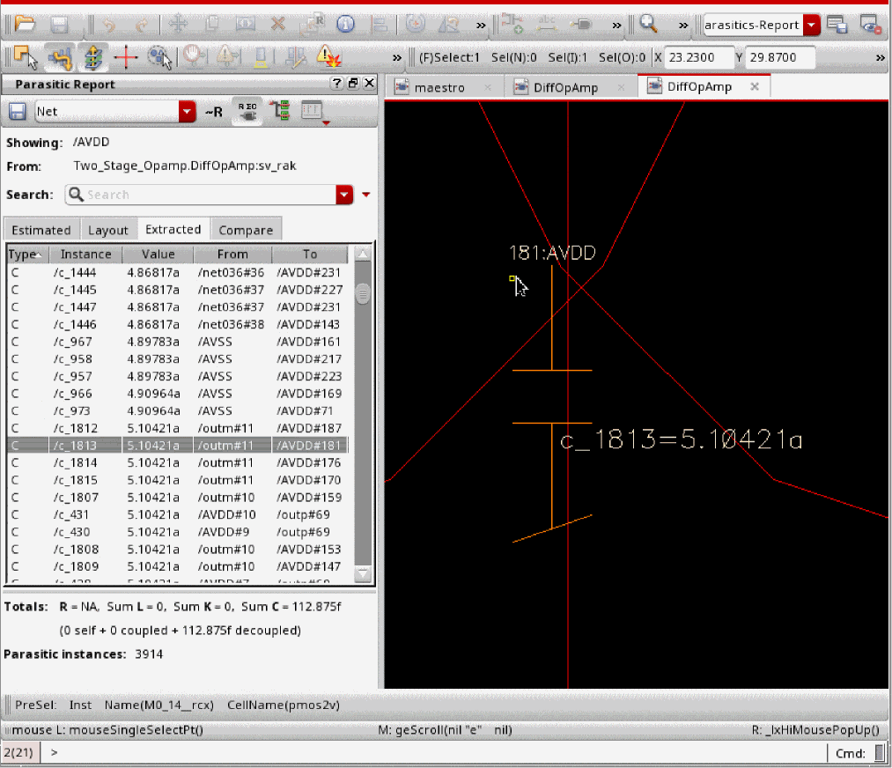The image size is (892, 768).
Task: Click the zoom magnifier tool icon
Action: coord(648,24)
